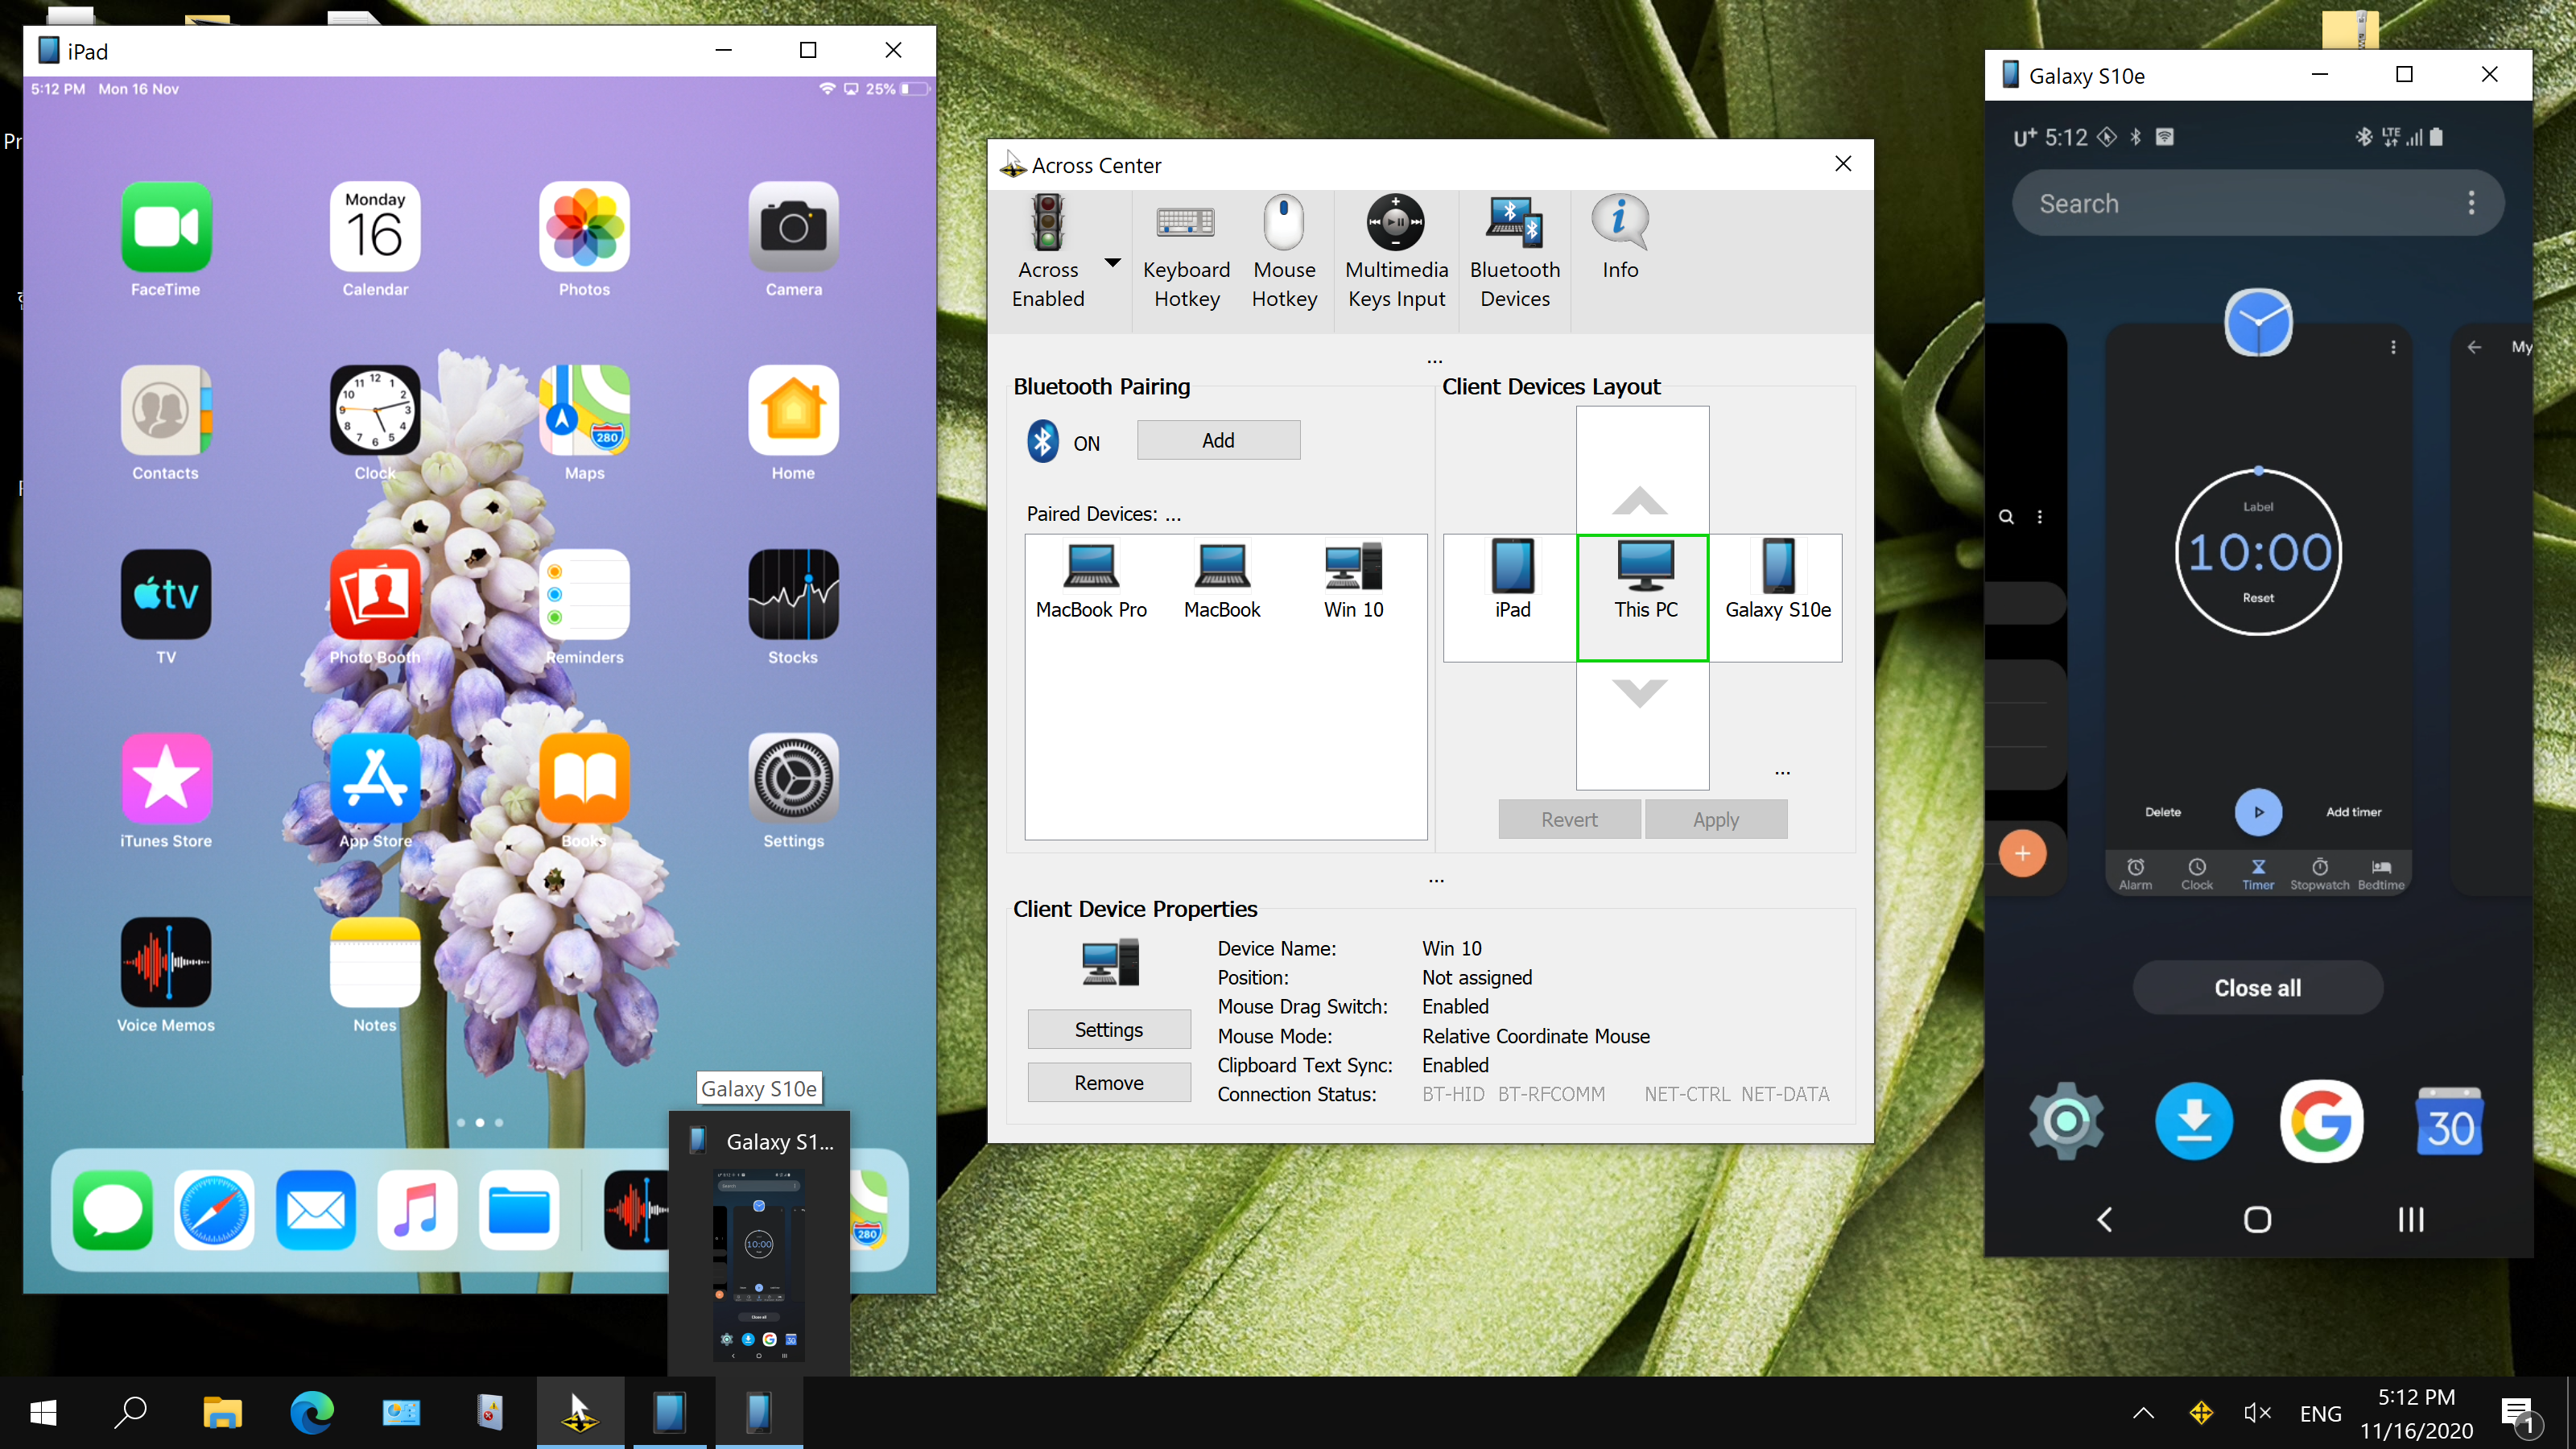The height and width of the screenshot is (1449, 2576).
Task: Toggle Bluetooth ON icon in pairing
Action: [x=1043, y=441]
